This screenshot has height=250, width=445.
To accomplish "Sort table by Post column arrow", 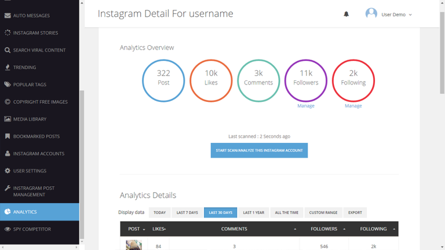I will coord(144,230).
